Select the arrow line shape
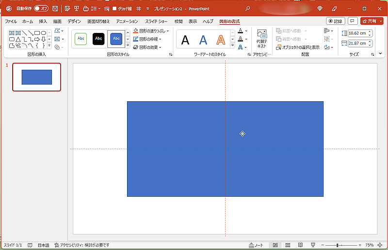Viewport: 388px width, 250px height. click(31, 33)
